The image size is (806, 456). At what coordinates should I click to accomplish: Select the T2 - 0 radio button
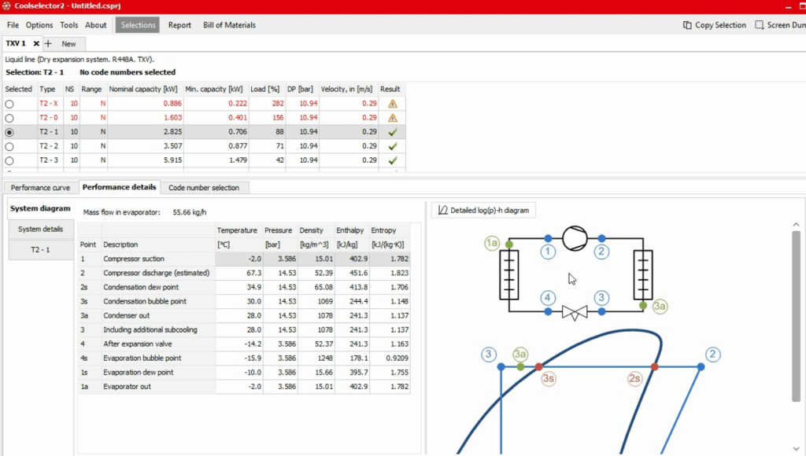click(9, 118)
